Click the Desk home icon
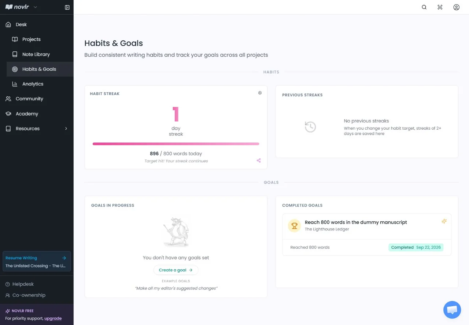Image resolution: width=469 pixels, height=325 pixels. [x=8, y=25]
